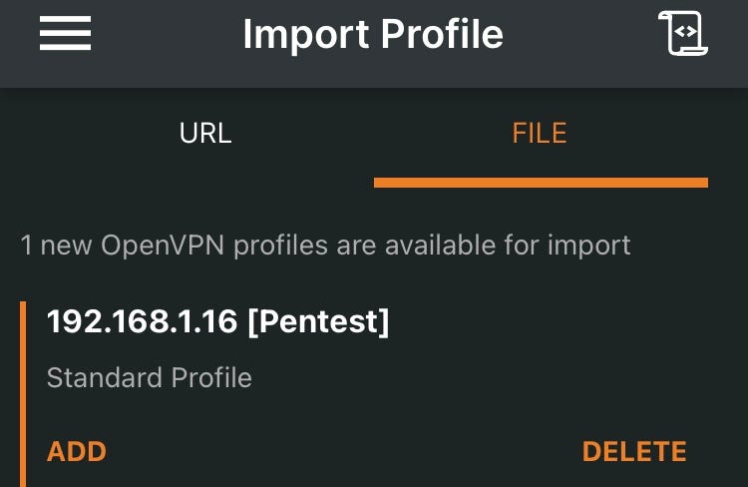Screen dimensions: 748x487
Task: Click the [Pentest] label in profile name
Action: pos(318,321)
